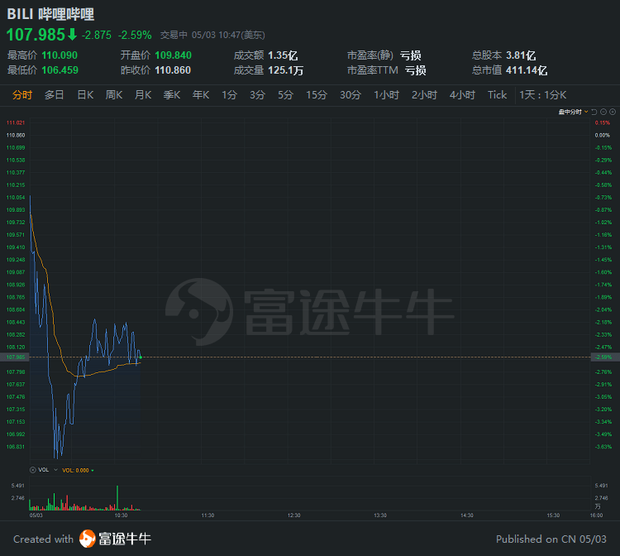Click the 市盈率TTM 亏损 value
Viewport: 620px width, 556px height.
[x=415, y=70]
